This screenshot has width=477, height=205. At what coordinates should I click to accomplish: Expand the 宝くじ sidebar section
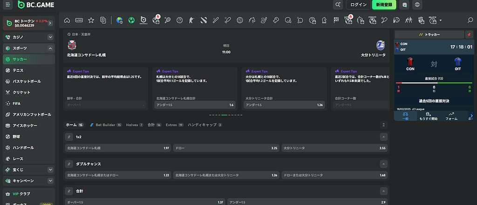pos(50,170)
